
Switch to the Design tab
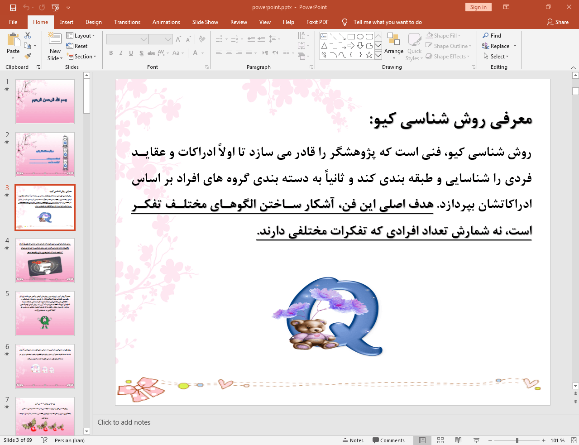click(x=94, y=22)
